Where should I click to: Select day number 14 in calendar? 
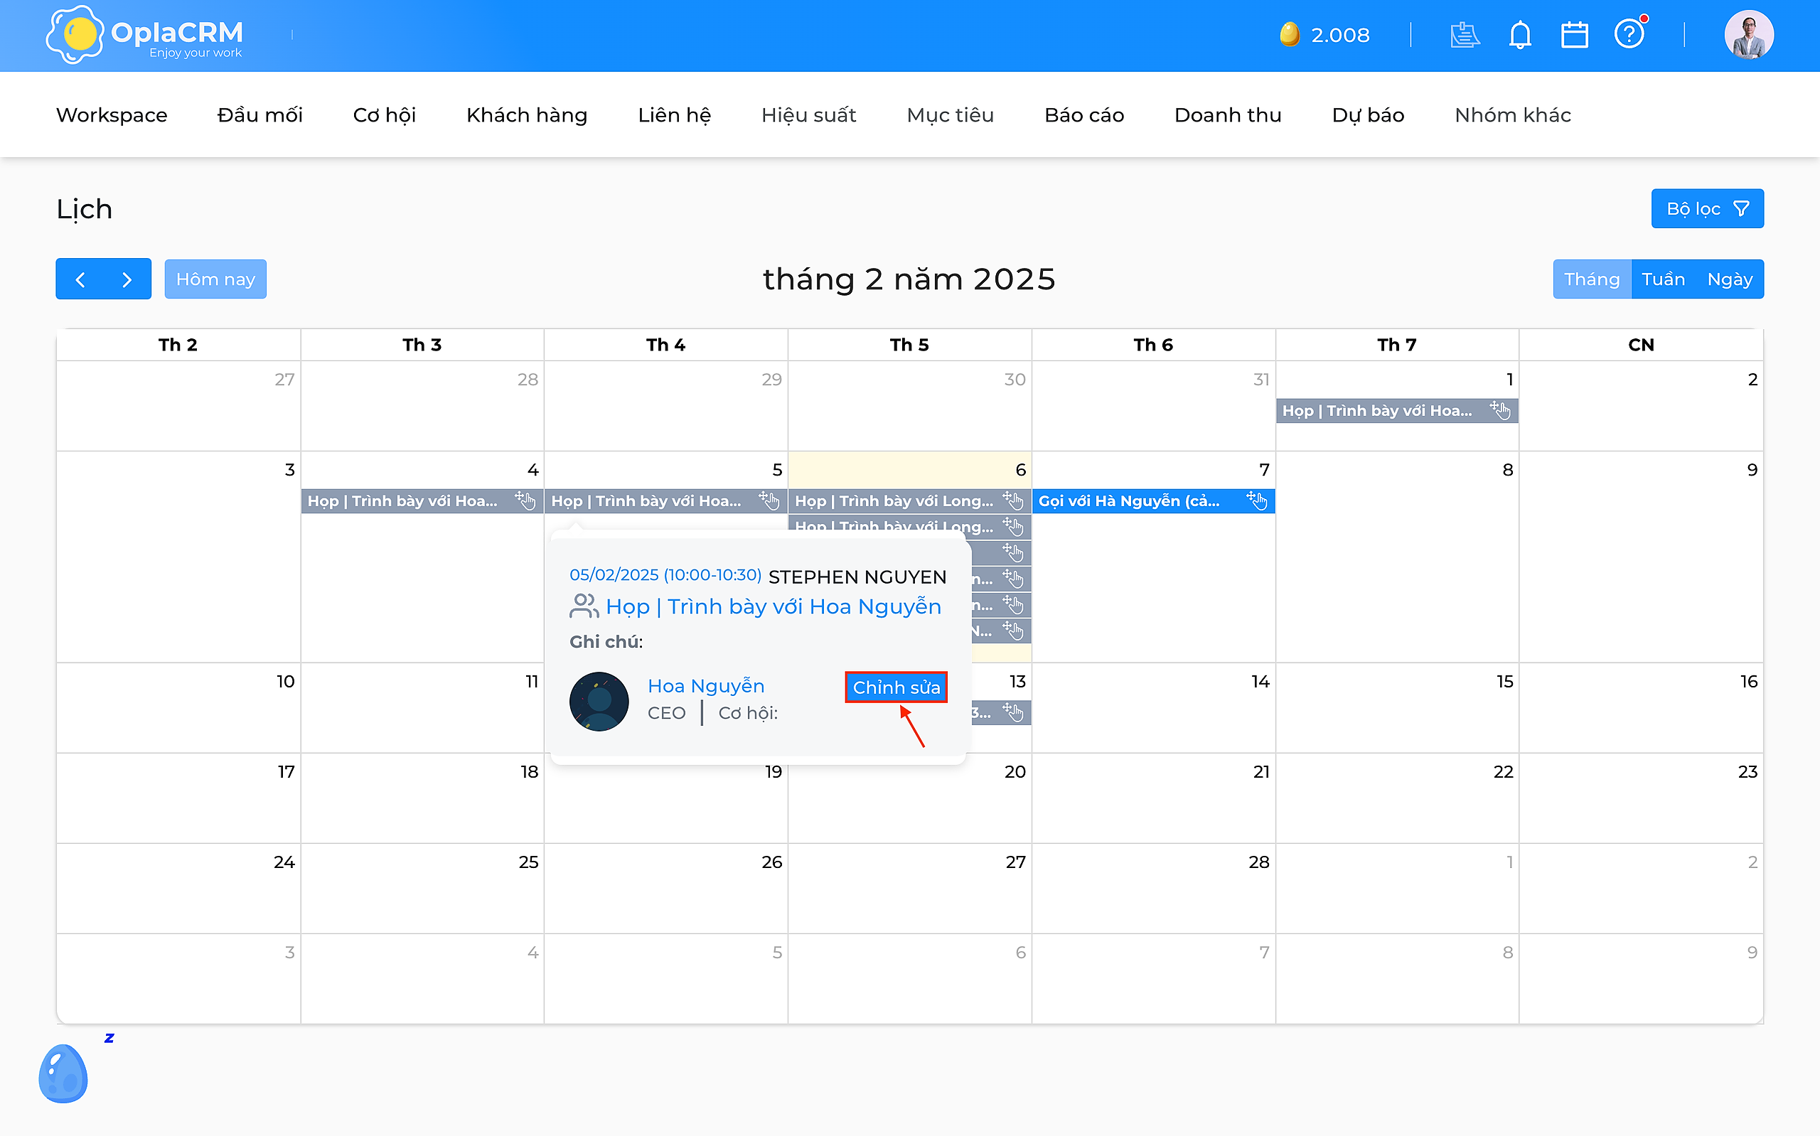tap(1260, 682)
